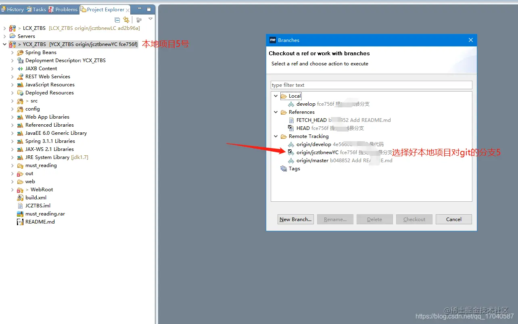Expand REST Web Services node

coord(13,77)
